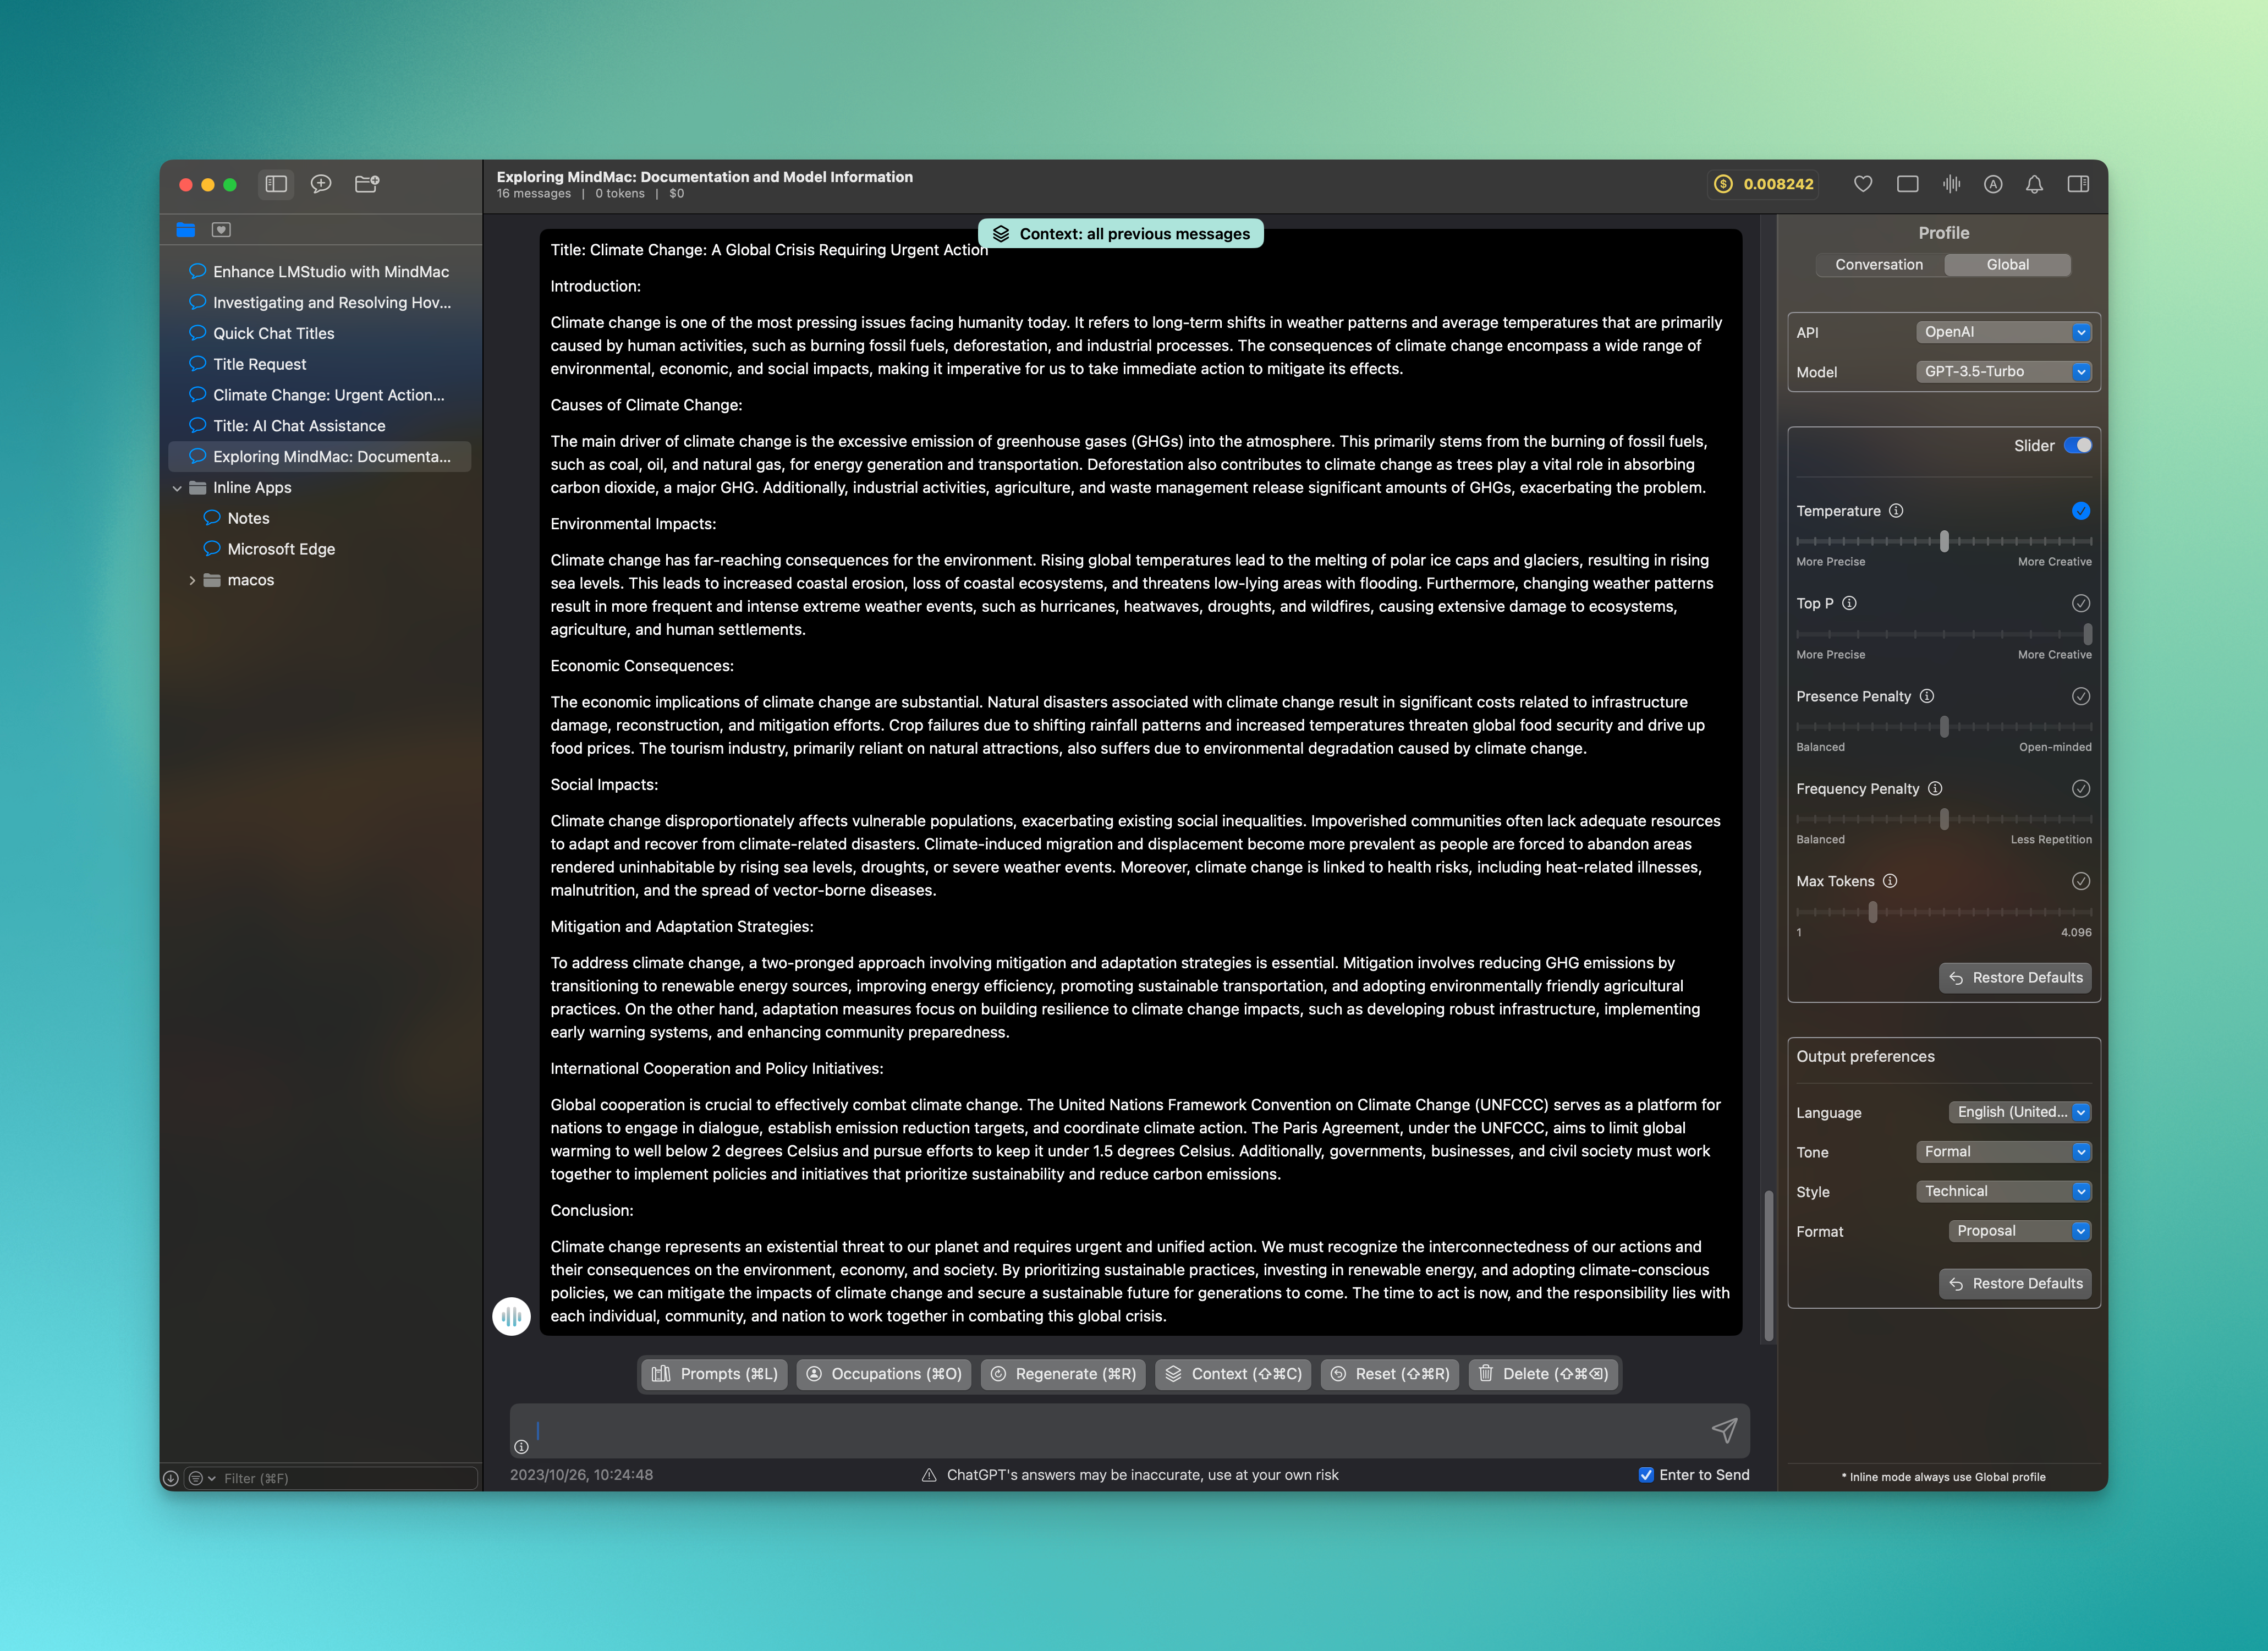The width and height of the screenshot is (2268, 1651).
Task: Click the Reset conversation button
Action: 1390,1374
